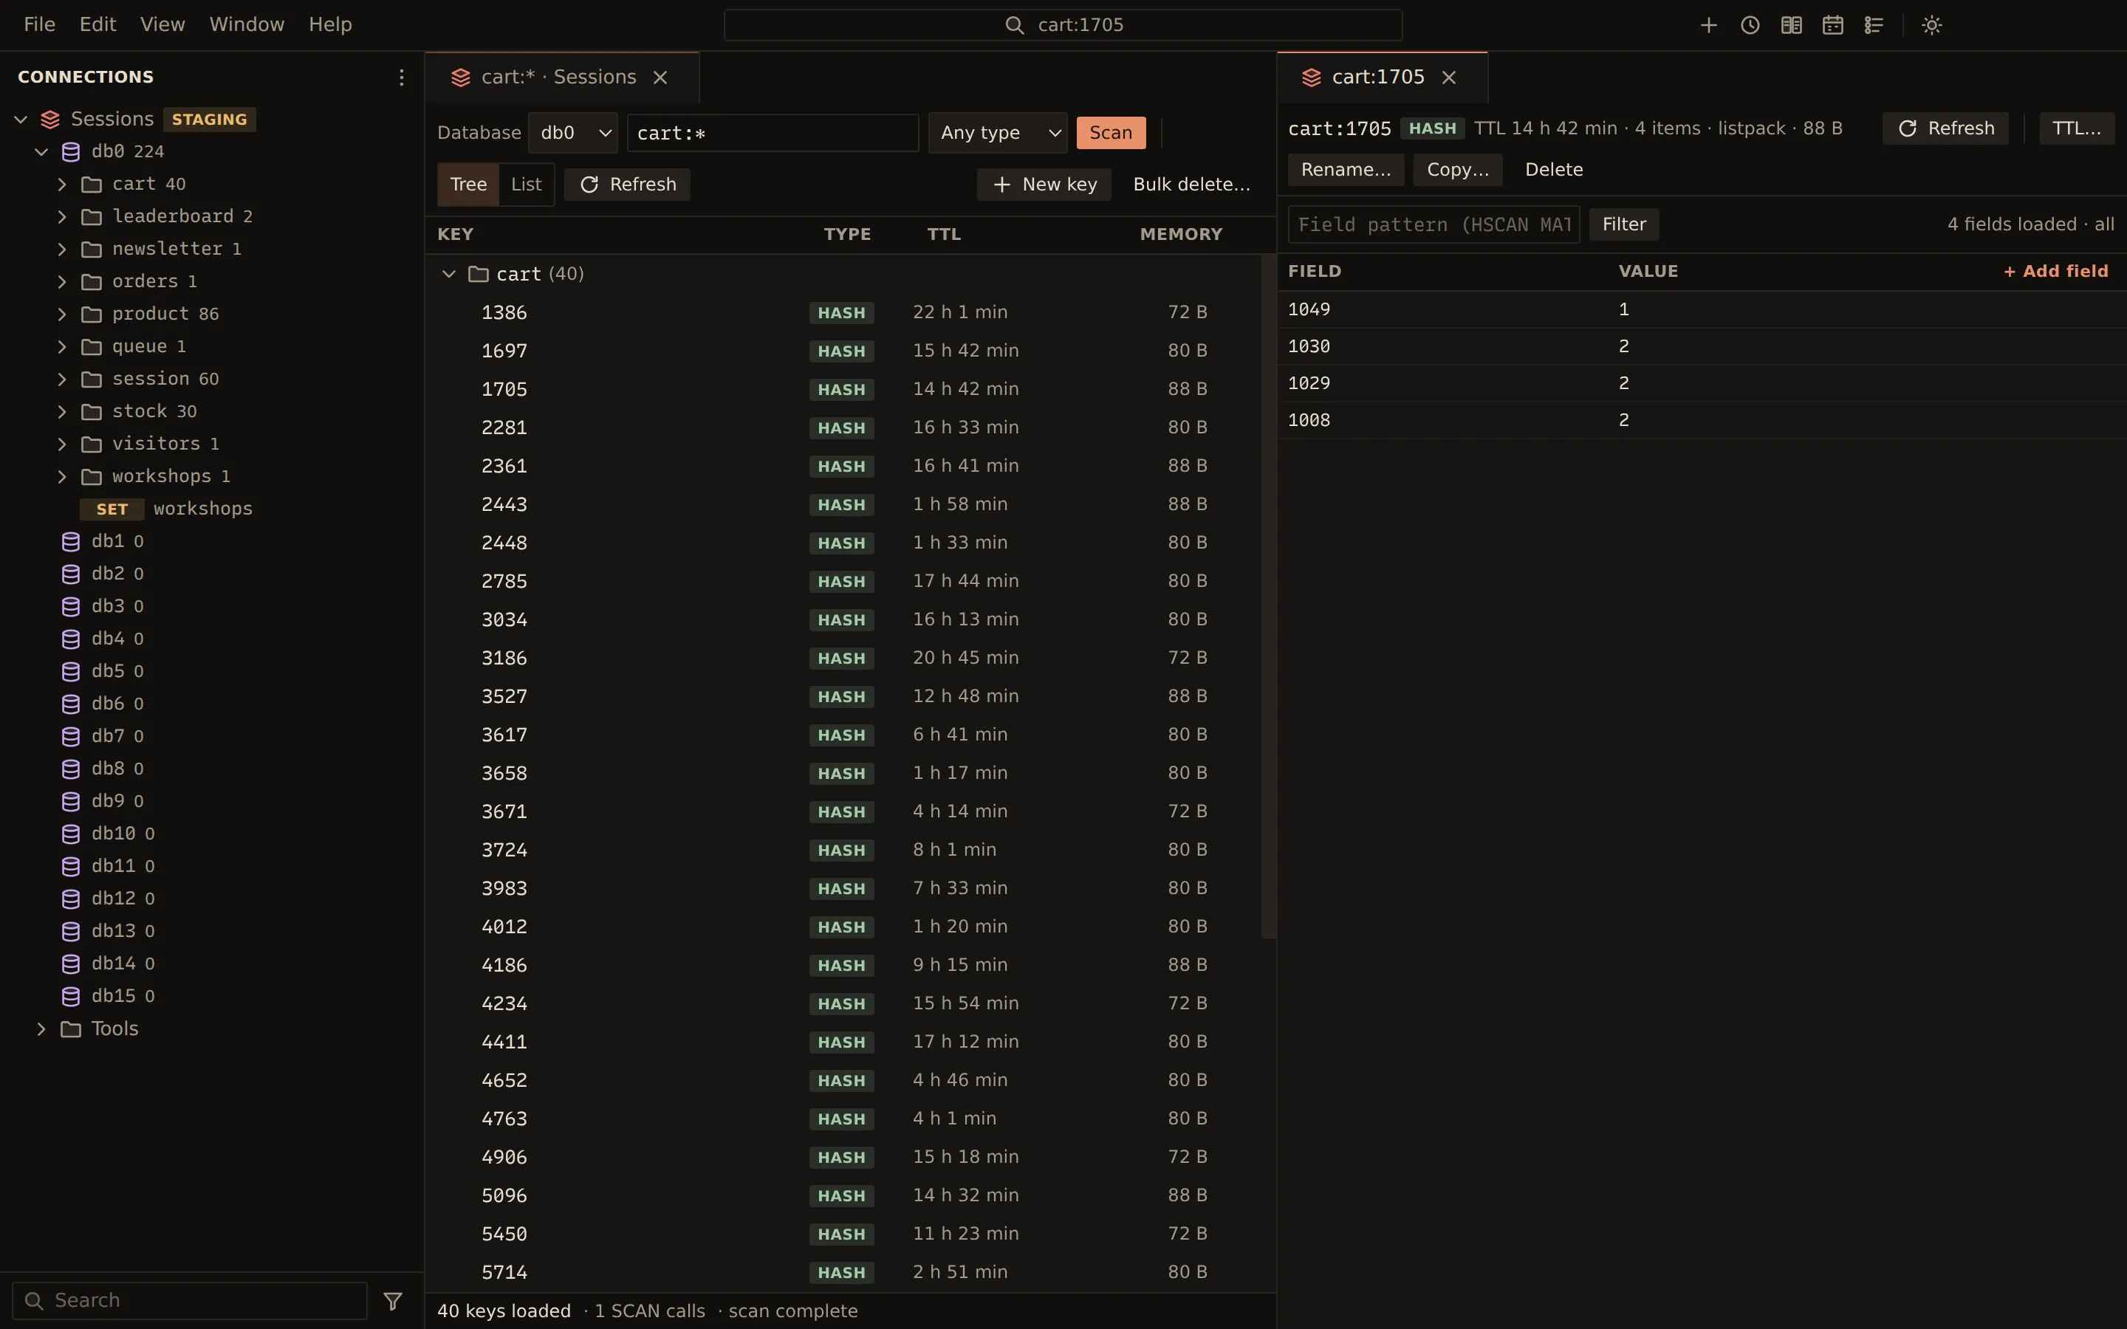Viewport: 2127px width, 1329px height.
Task: Open the history clock icon
Action: (1749, 24)
